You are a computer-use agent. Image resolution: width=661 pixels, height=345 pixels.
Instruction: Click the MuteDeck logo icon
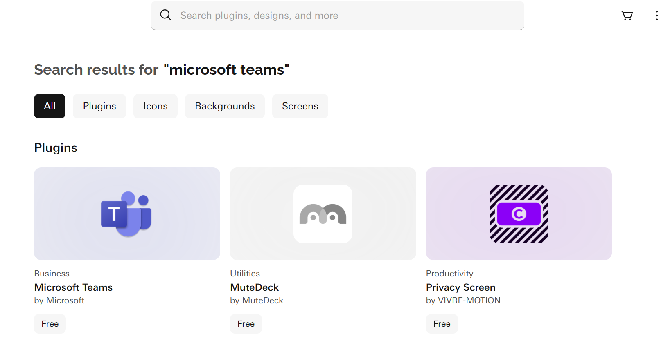pos(323,214)
